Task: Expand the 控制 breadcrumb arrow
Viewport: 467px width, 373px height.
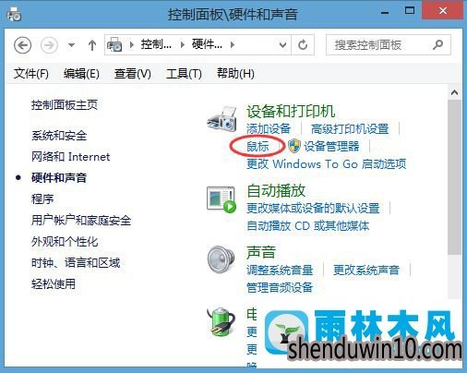Action: click(x=183, y=45)
